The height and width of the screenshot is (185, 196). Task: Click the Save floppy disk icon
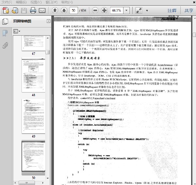pos(24,10)
